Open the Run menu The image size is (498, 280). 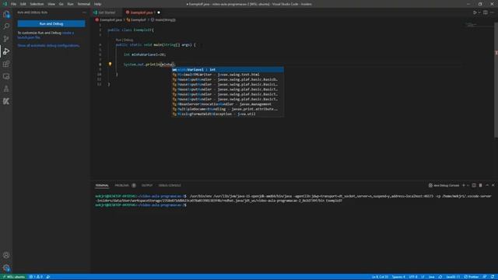70,4
